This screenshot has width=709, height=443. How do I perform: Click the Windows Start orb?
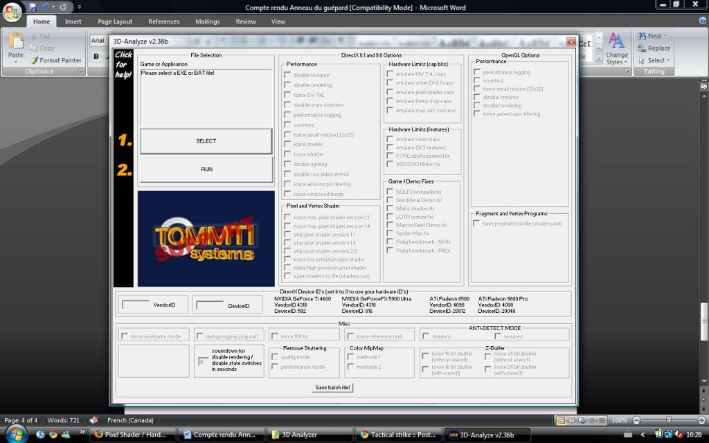16,435
